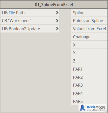Select the LIB File Path input port
Viewport: 108px width, 113px height.
coord(30,13)
